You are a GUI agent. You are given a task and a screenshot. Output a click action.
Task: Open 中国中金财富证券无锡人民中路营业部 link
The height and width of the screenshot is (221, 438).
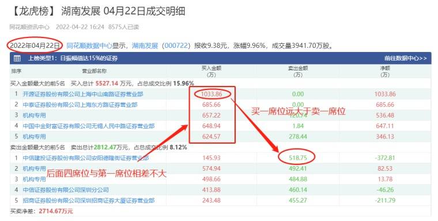(x=89, y=126)
